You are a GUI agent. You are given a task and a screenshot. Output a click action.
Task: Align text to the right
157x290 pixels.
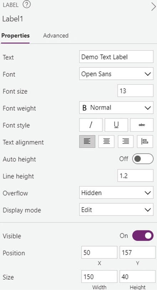[126, 142]
